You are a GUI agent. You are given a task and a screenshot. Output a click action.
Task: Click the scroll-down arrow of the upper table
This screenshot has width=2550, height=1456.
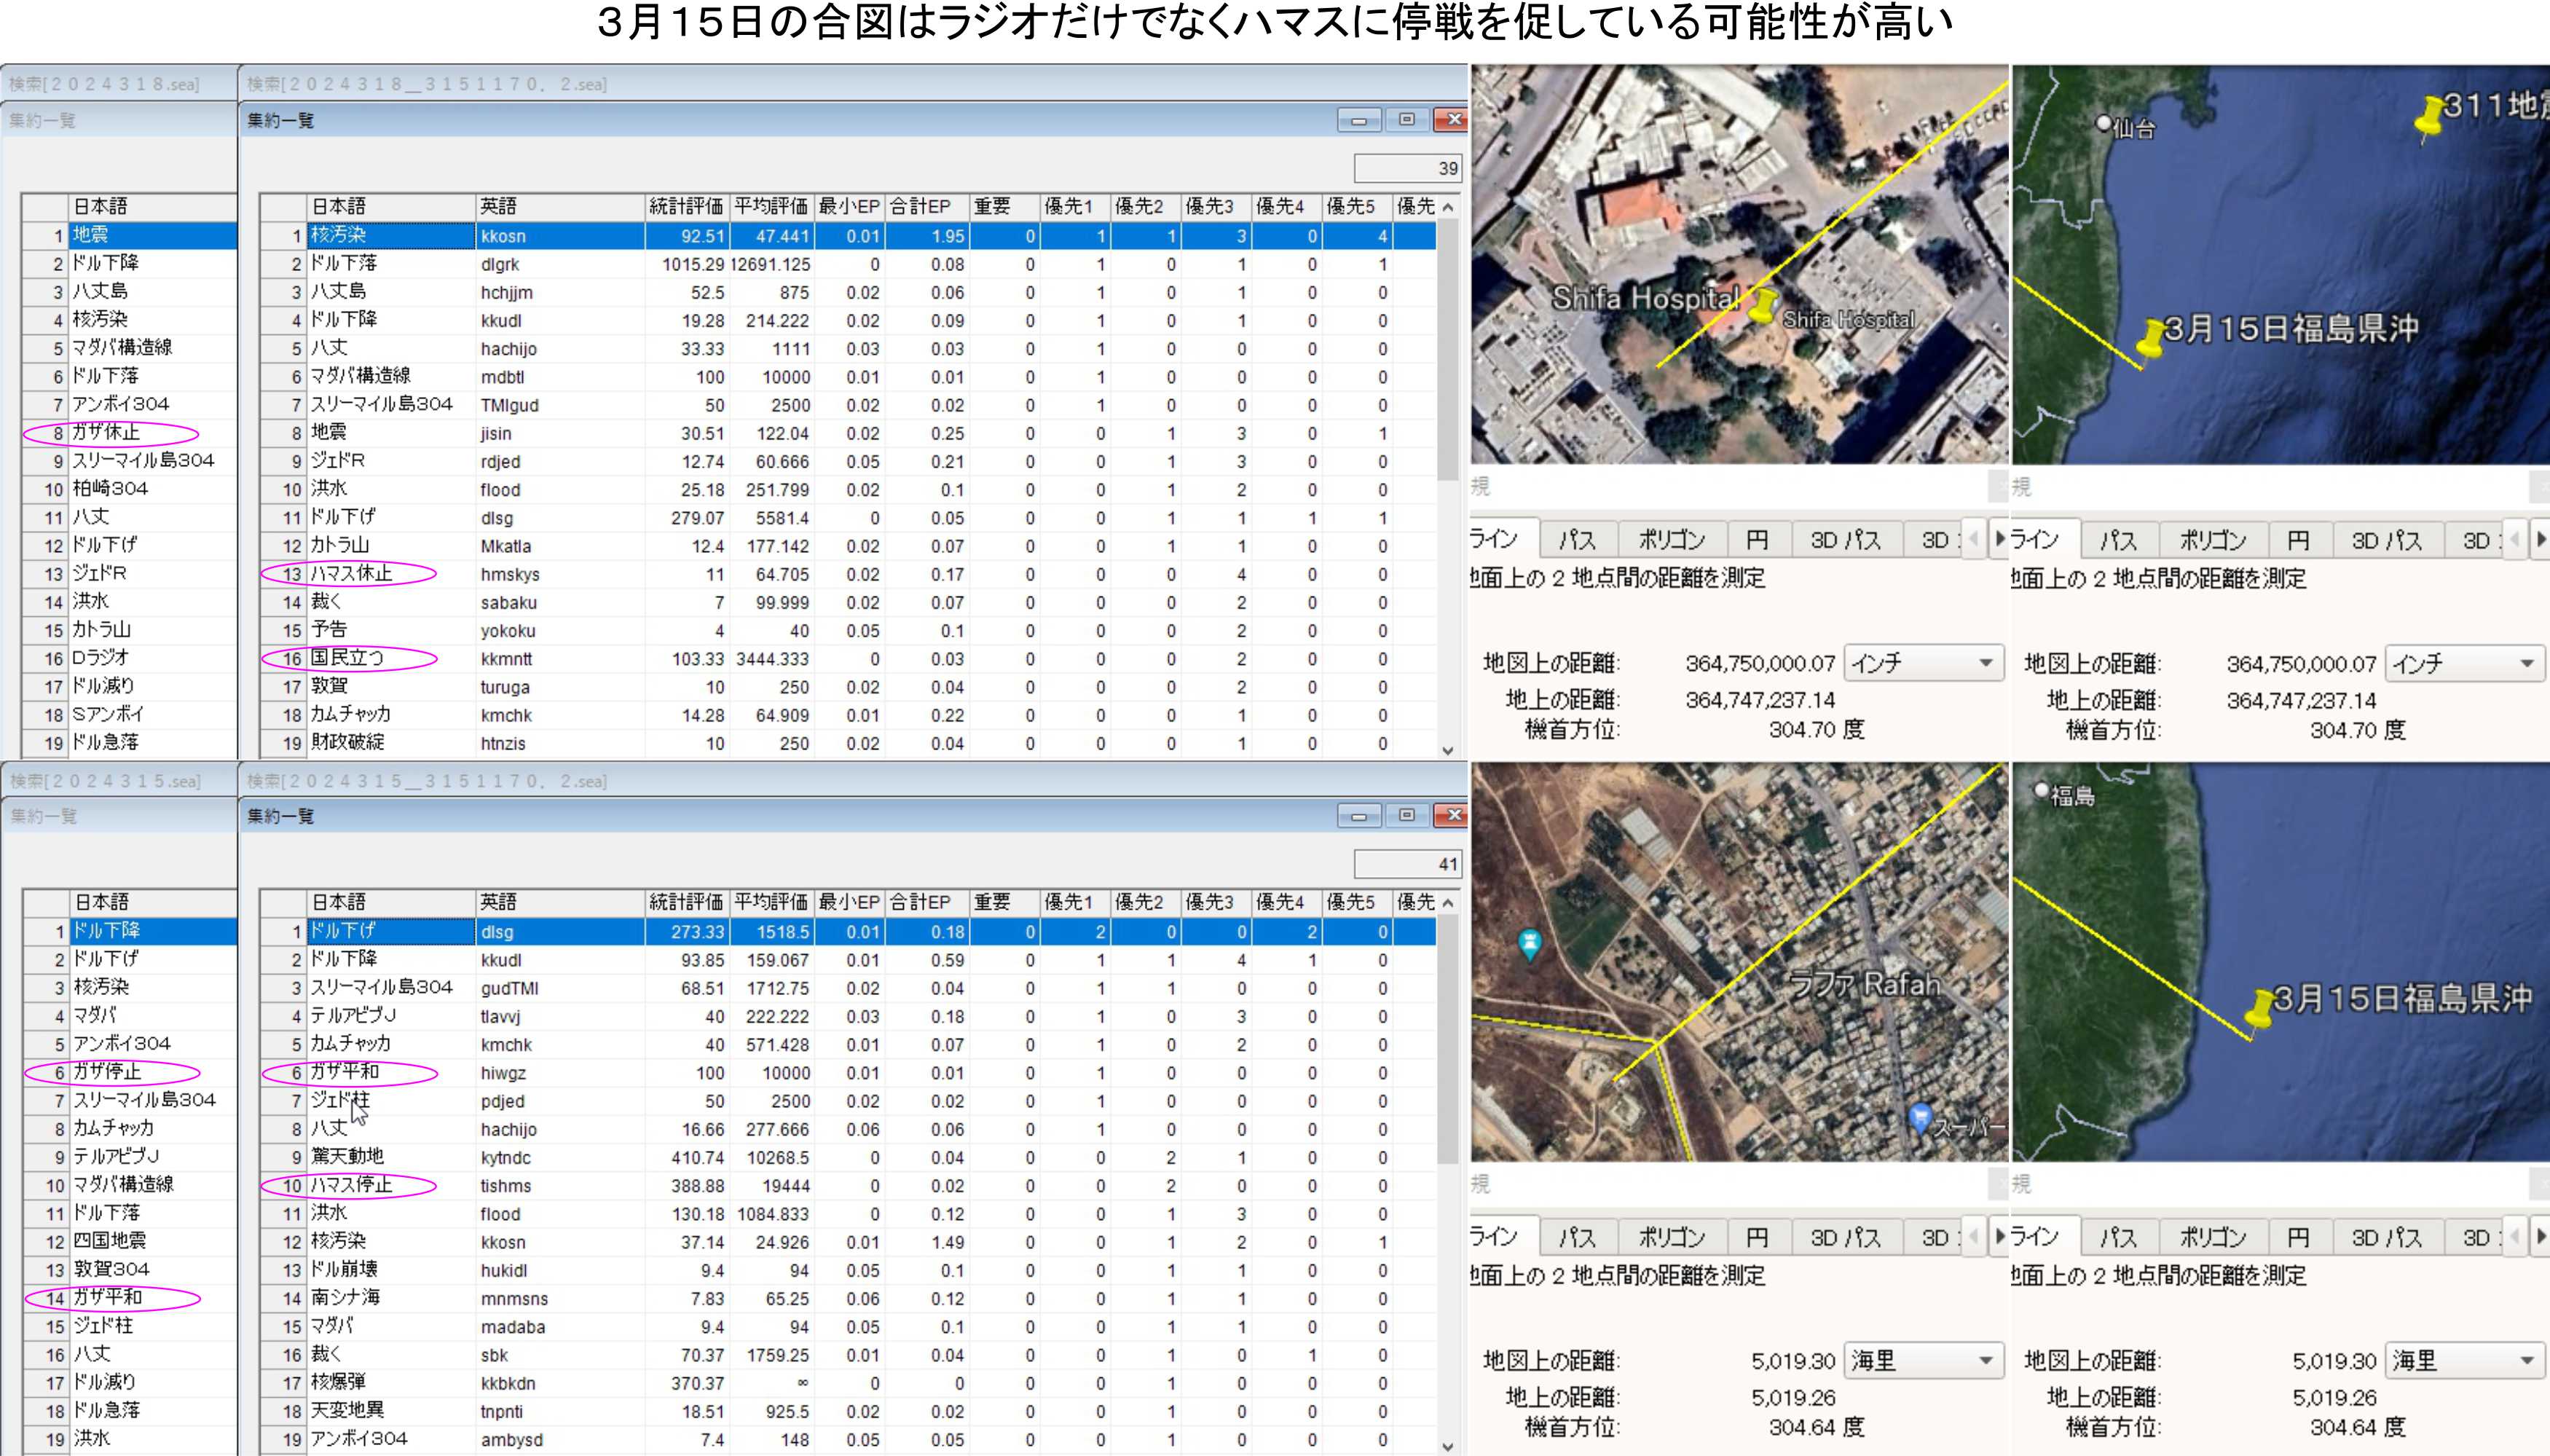(1448, 750)
